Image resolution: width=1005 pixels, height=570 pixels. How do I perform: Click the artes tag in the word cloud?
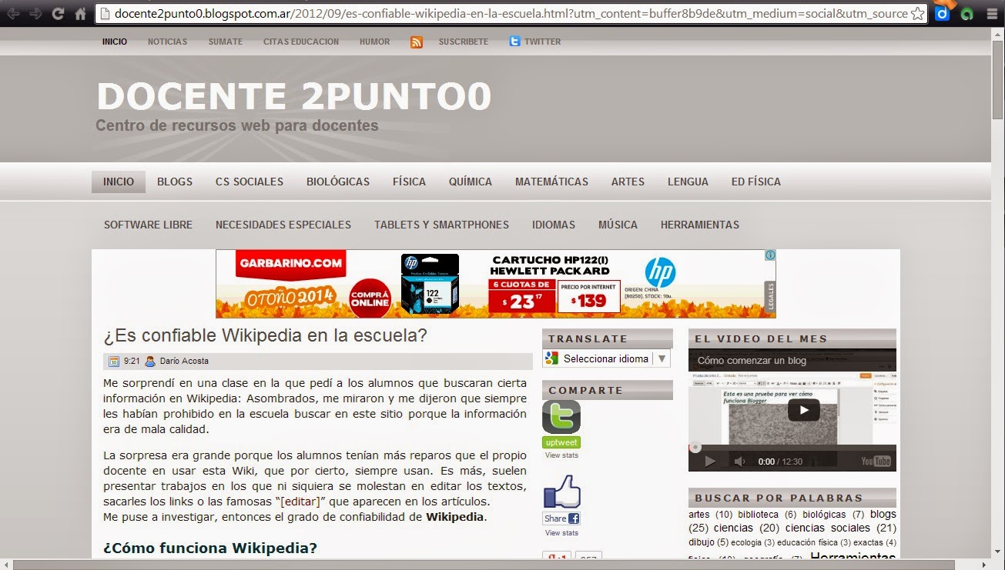[699, 514]
